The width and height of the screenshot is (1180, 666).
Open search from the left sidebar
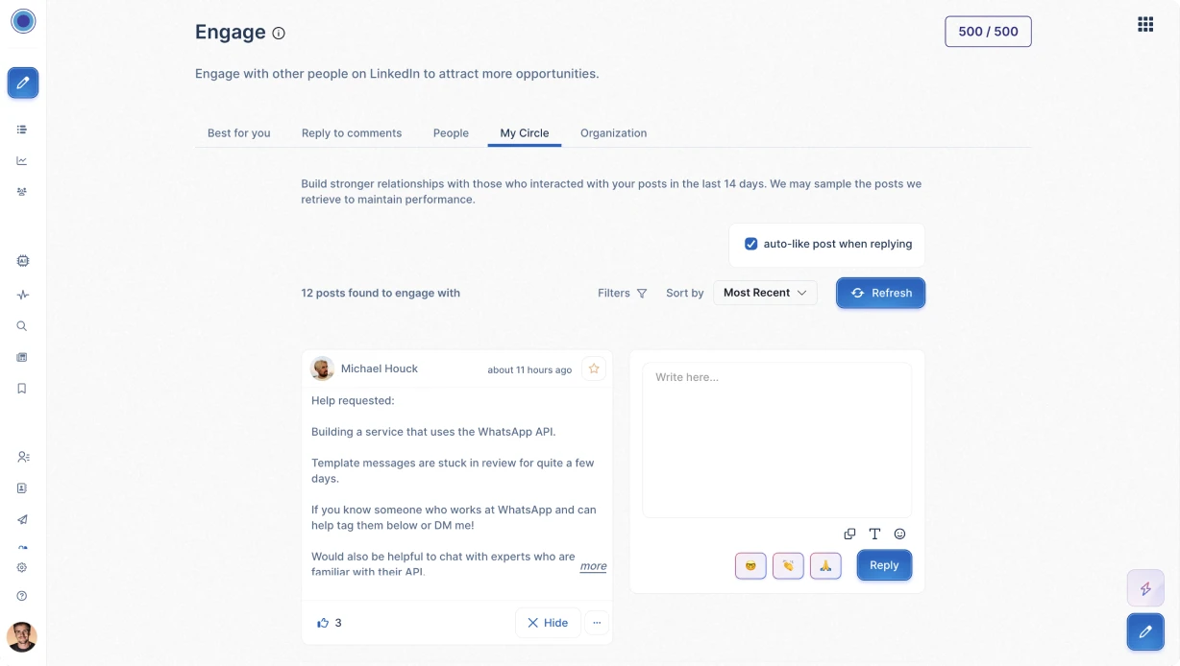22,325
